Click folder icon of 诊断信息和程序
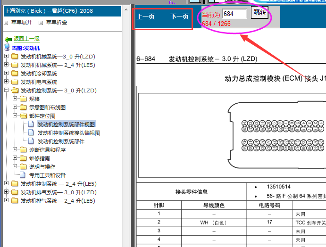This screenshot has height=247, width=326. (23, 150)
